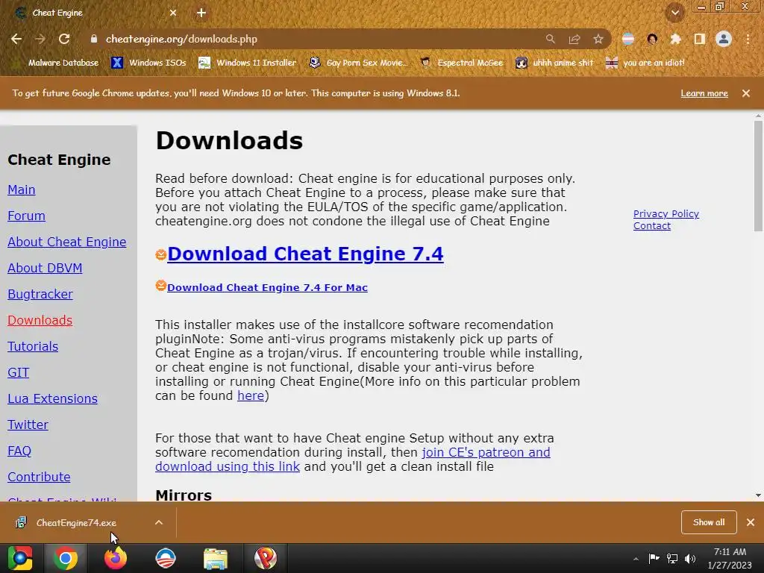Click Download Cheat Engine 7.4 For Mac
Screen dimensions: 764x573
268,287
